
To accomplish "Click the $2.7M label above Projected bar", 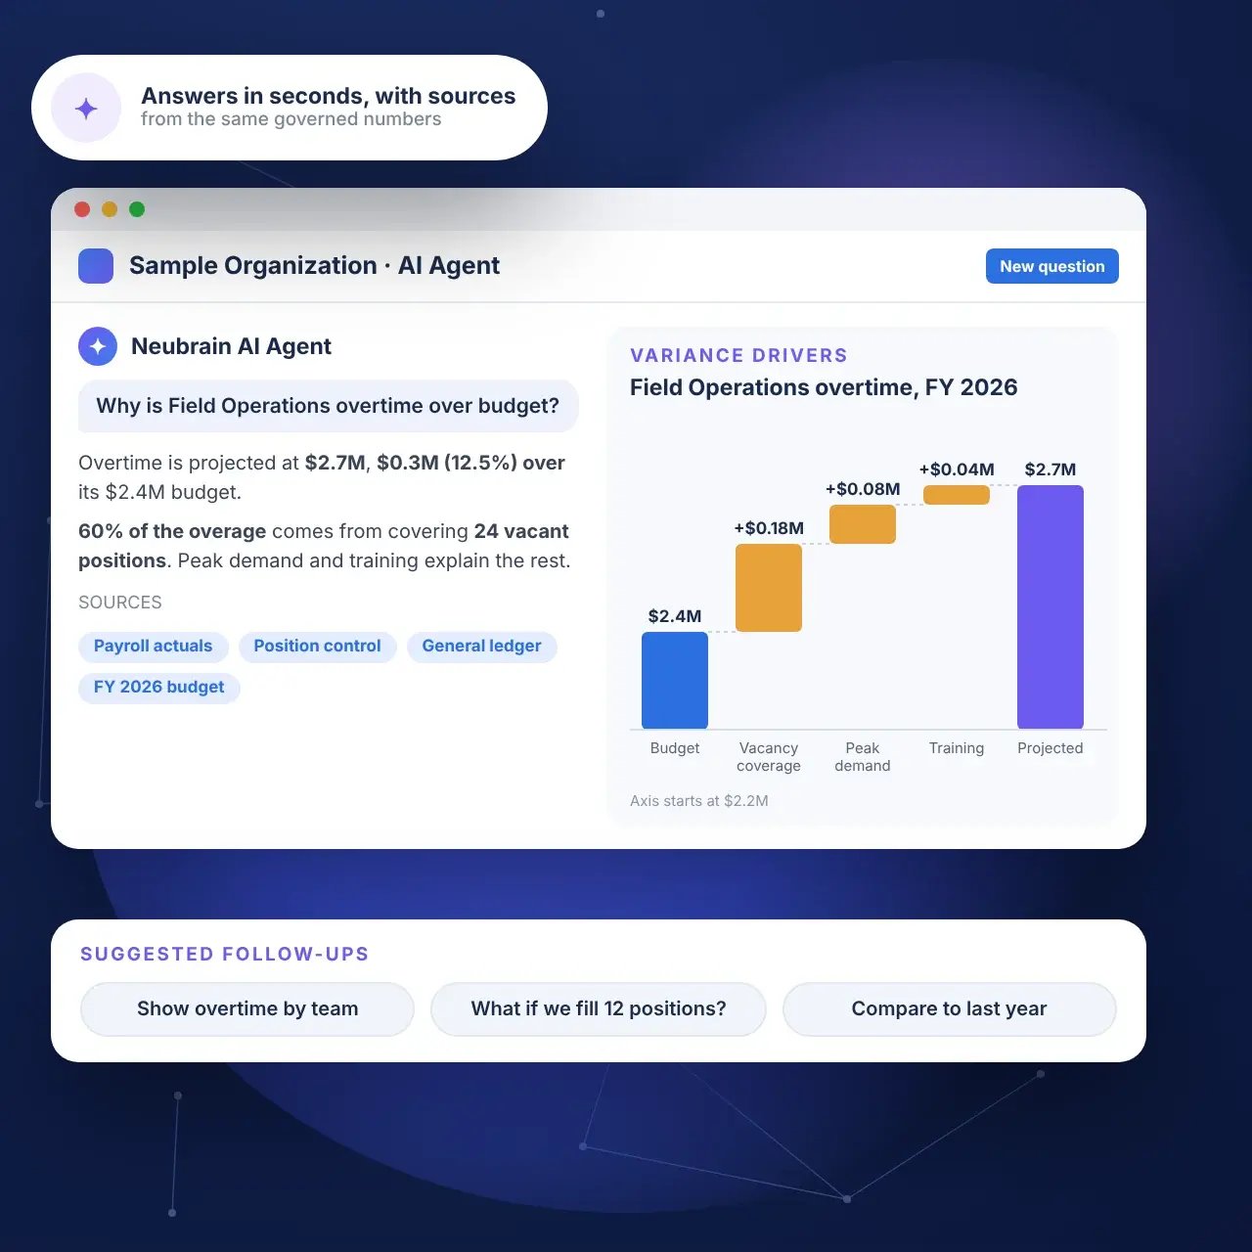I will pos(1051,469).
